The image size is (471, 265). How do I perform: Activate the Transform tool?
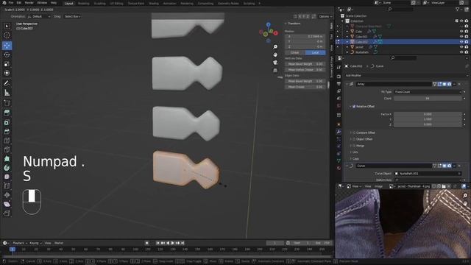click(x=7, y=73)
